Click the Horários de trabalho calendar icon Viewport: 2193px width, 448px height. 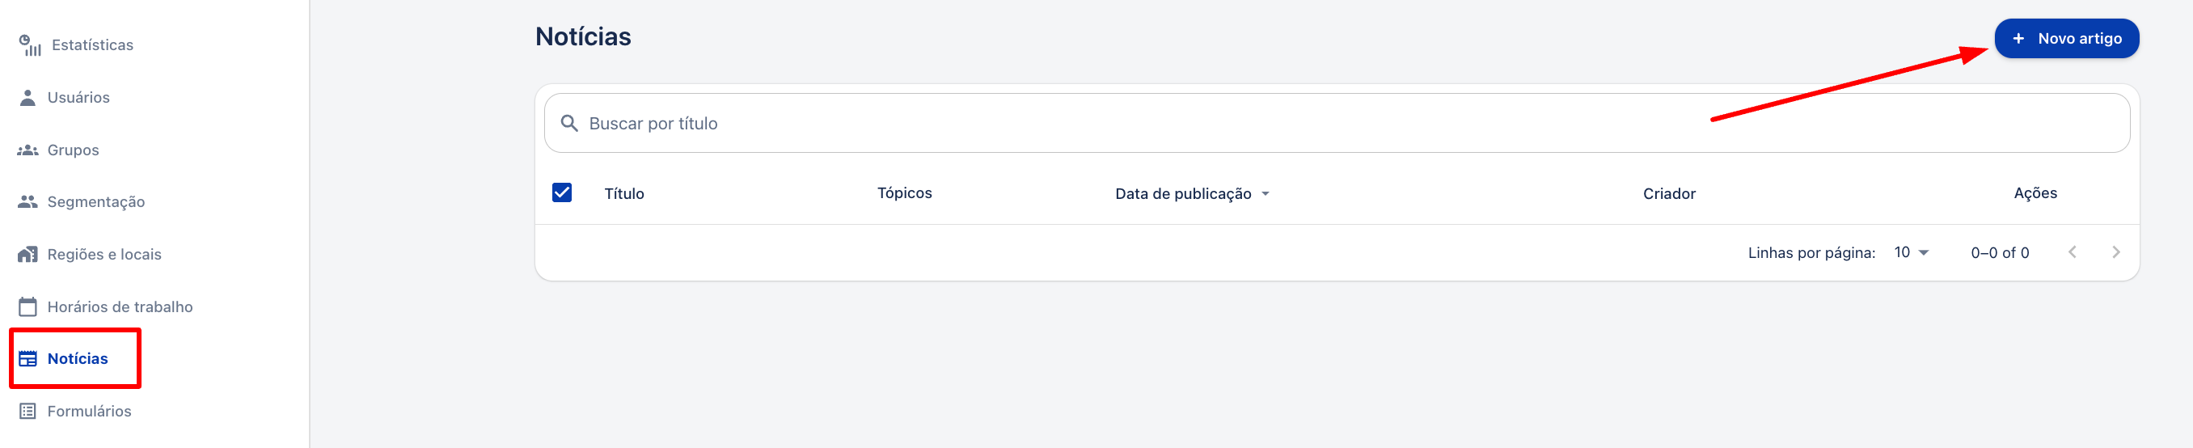click(x=28, y=306)
